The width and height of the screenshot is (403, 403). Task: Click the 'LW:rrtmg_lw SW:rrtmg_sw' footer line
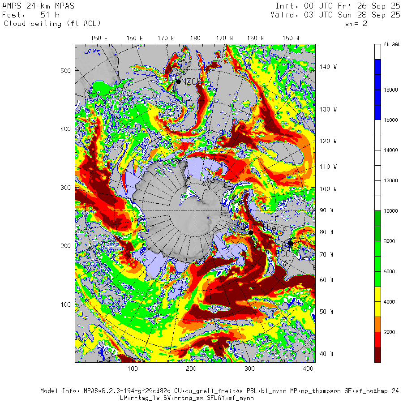pos(187,398)
